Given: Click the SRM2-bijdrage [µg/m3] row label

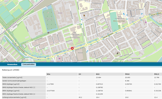Looking at the screenshot, I should tap(11, 84).
